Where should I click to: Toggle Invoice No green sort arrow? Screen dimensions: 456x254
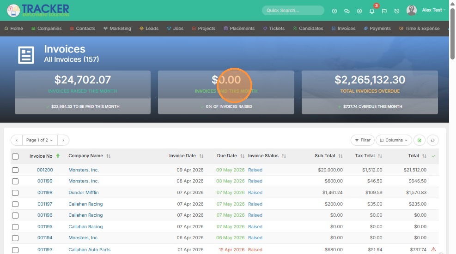click(58, 156)
